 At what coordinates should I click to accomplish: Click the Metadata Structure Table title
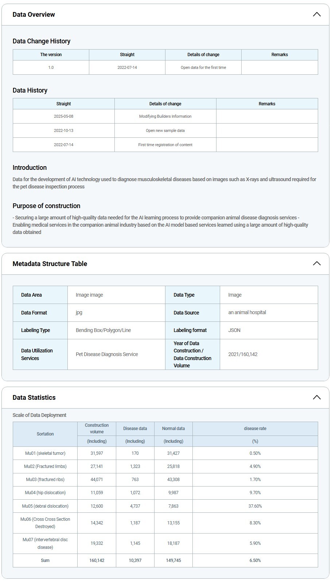(50, 264)
